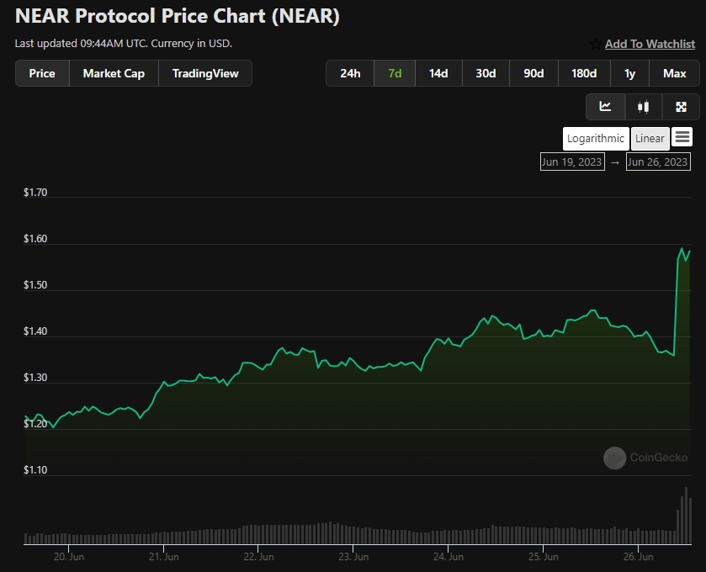706x572 pixels.
Task: Click the CoinGecko logo watermark
Action: 645,458
